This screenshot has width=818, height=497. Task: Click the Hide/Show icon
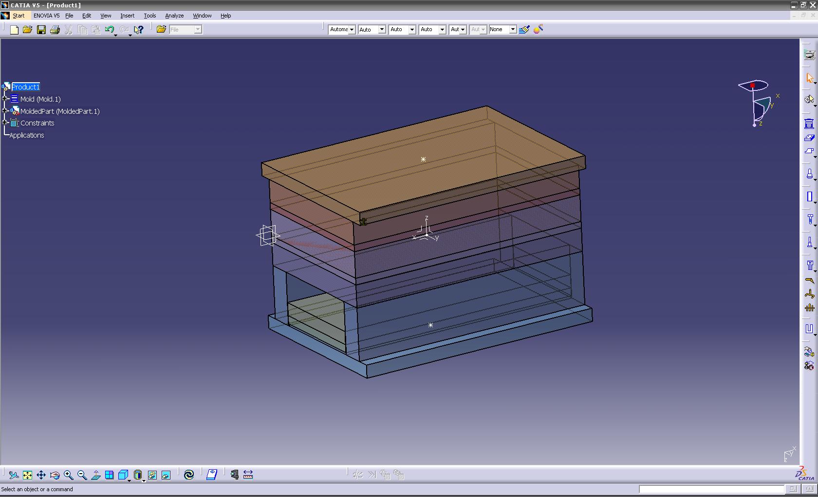pyautogui.click(x=152, y=475)
